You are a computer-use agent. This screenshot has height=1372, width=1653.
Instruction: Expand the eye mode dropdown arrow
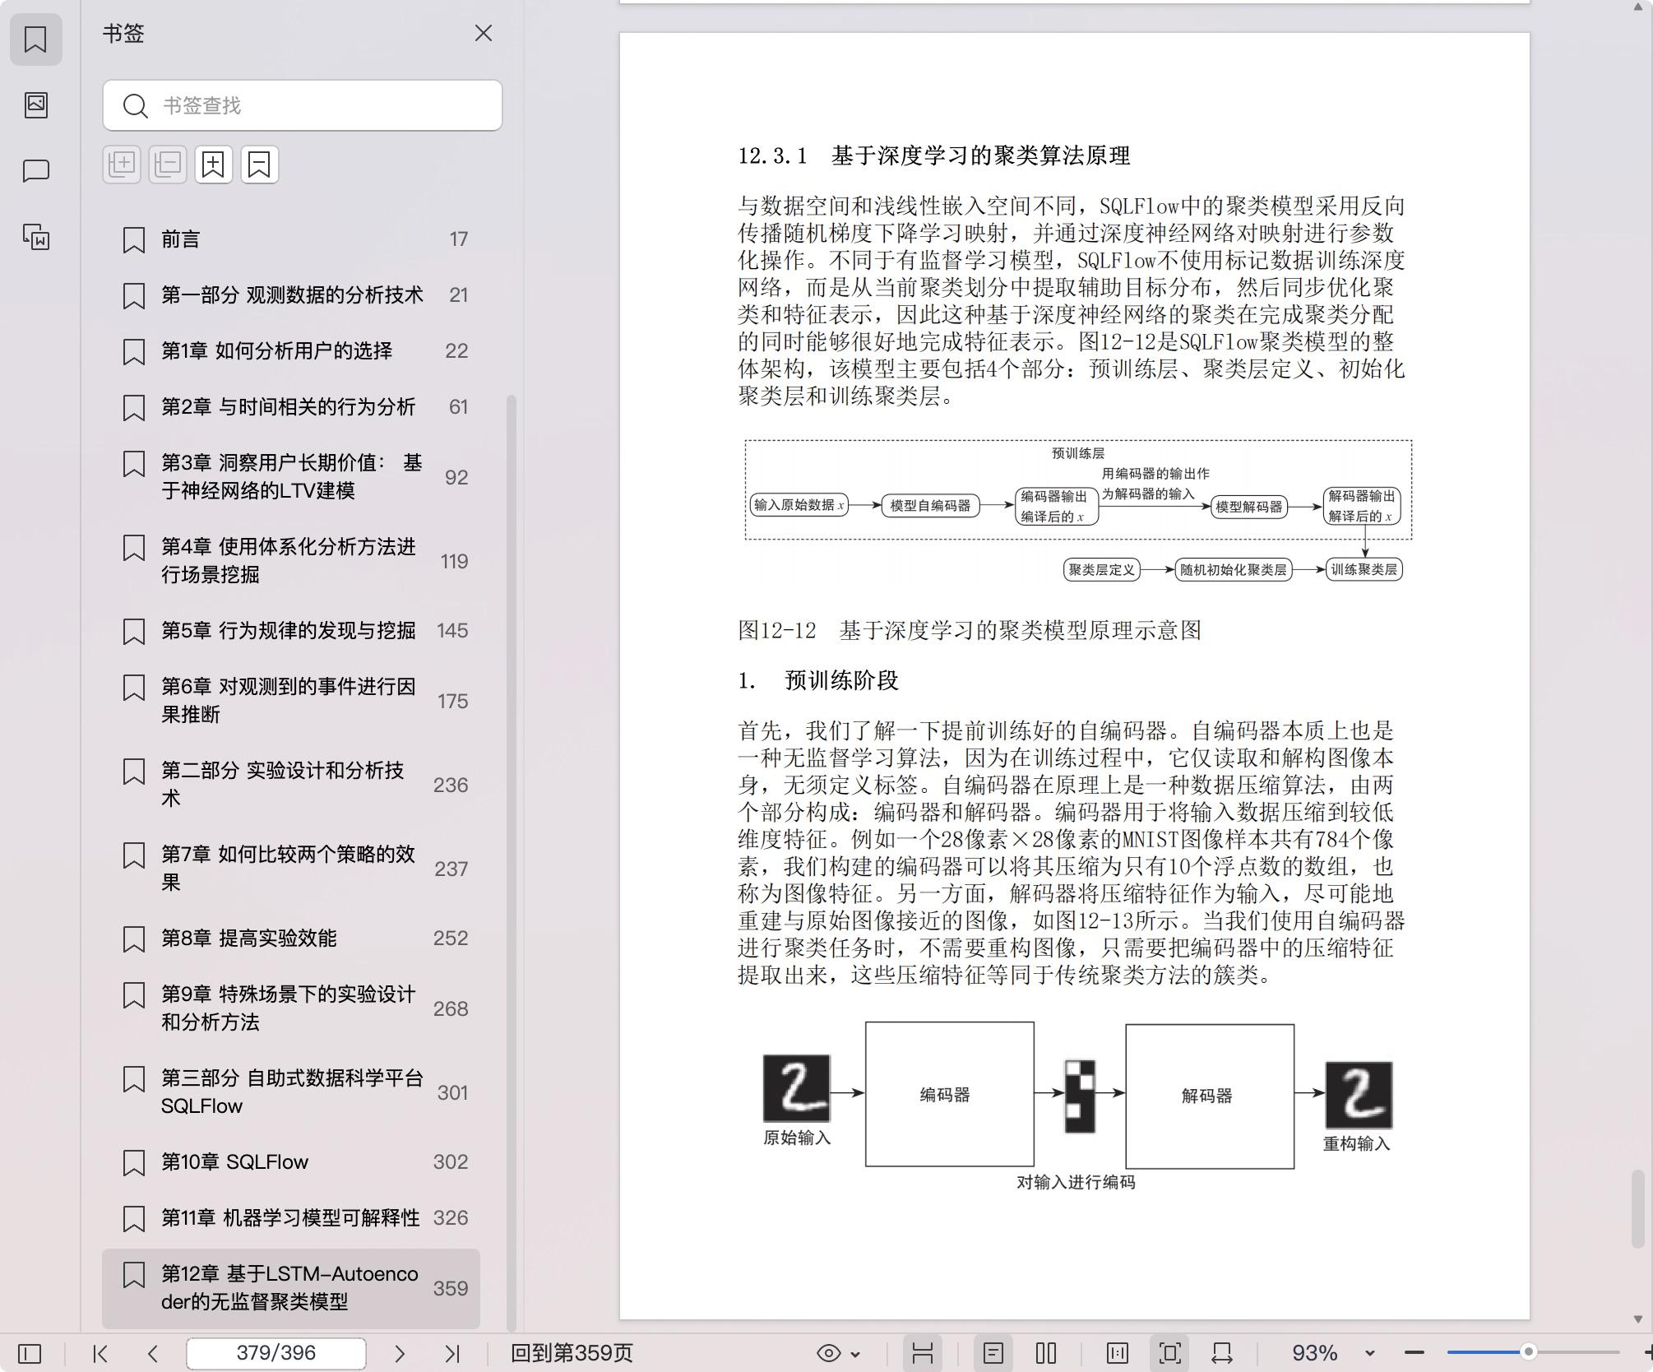click(x=856, y=1354)
